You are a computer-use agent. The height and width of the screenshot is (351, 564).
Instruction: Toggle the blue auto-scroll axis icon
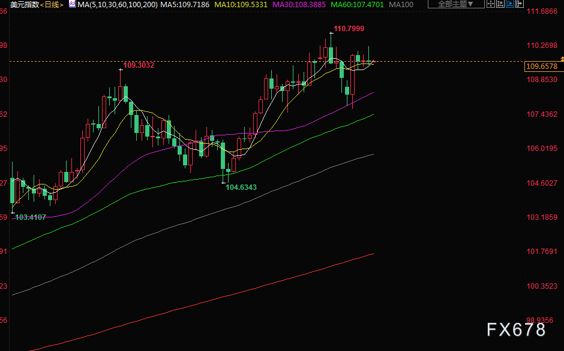point(509,4)
